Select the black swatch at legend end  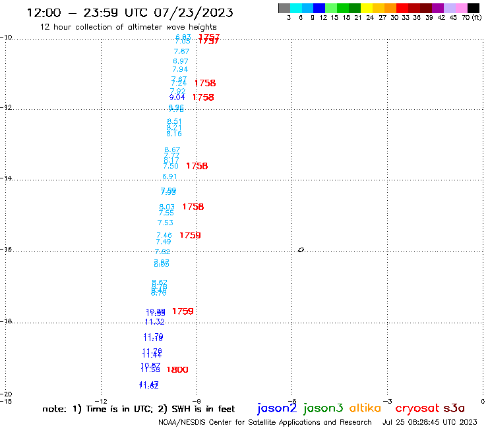tap(473, 8)
